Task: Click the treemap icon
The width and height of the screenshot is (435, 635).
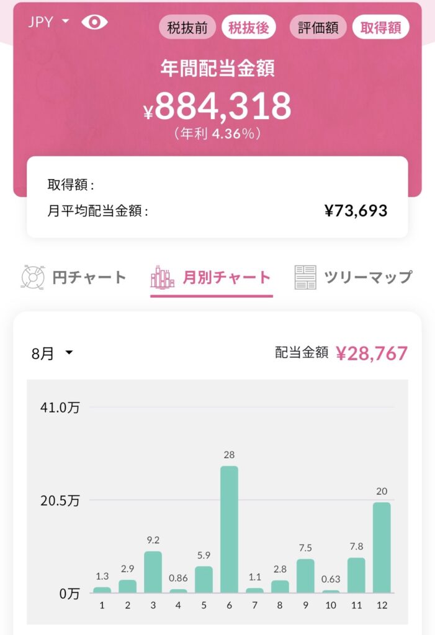Action: click(305, 277)
